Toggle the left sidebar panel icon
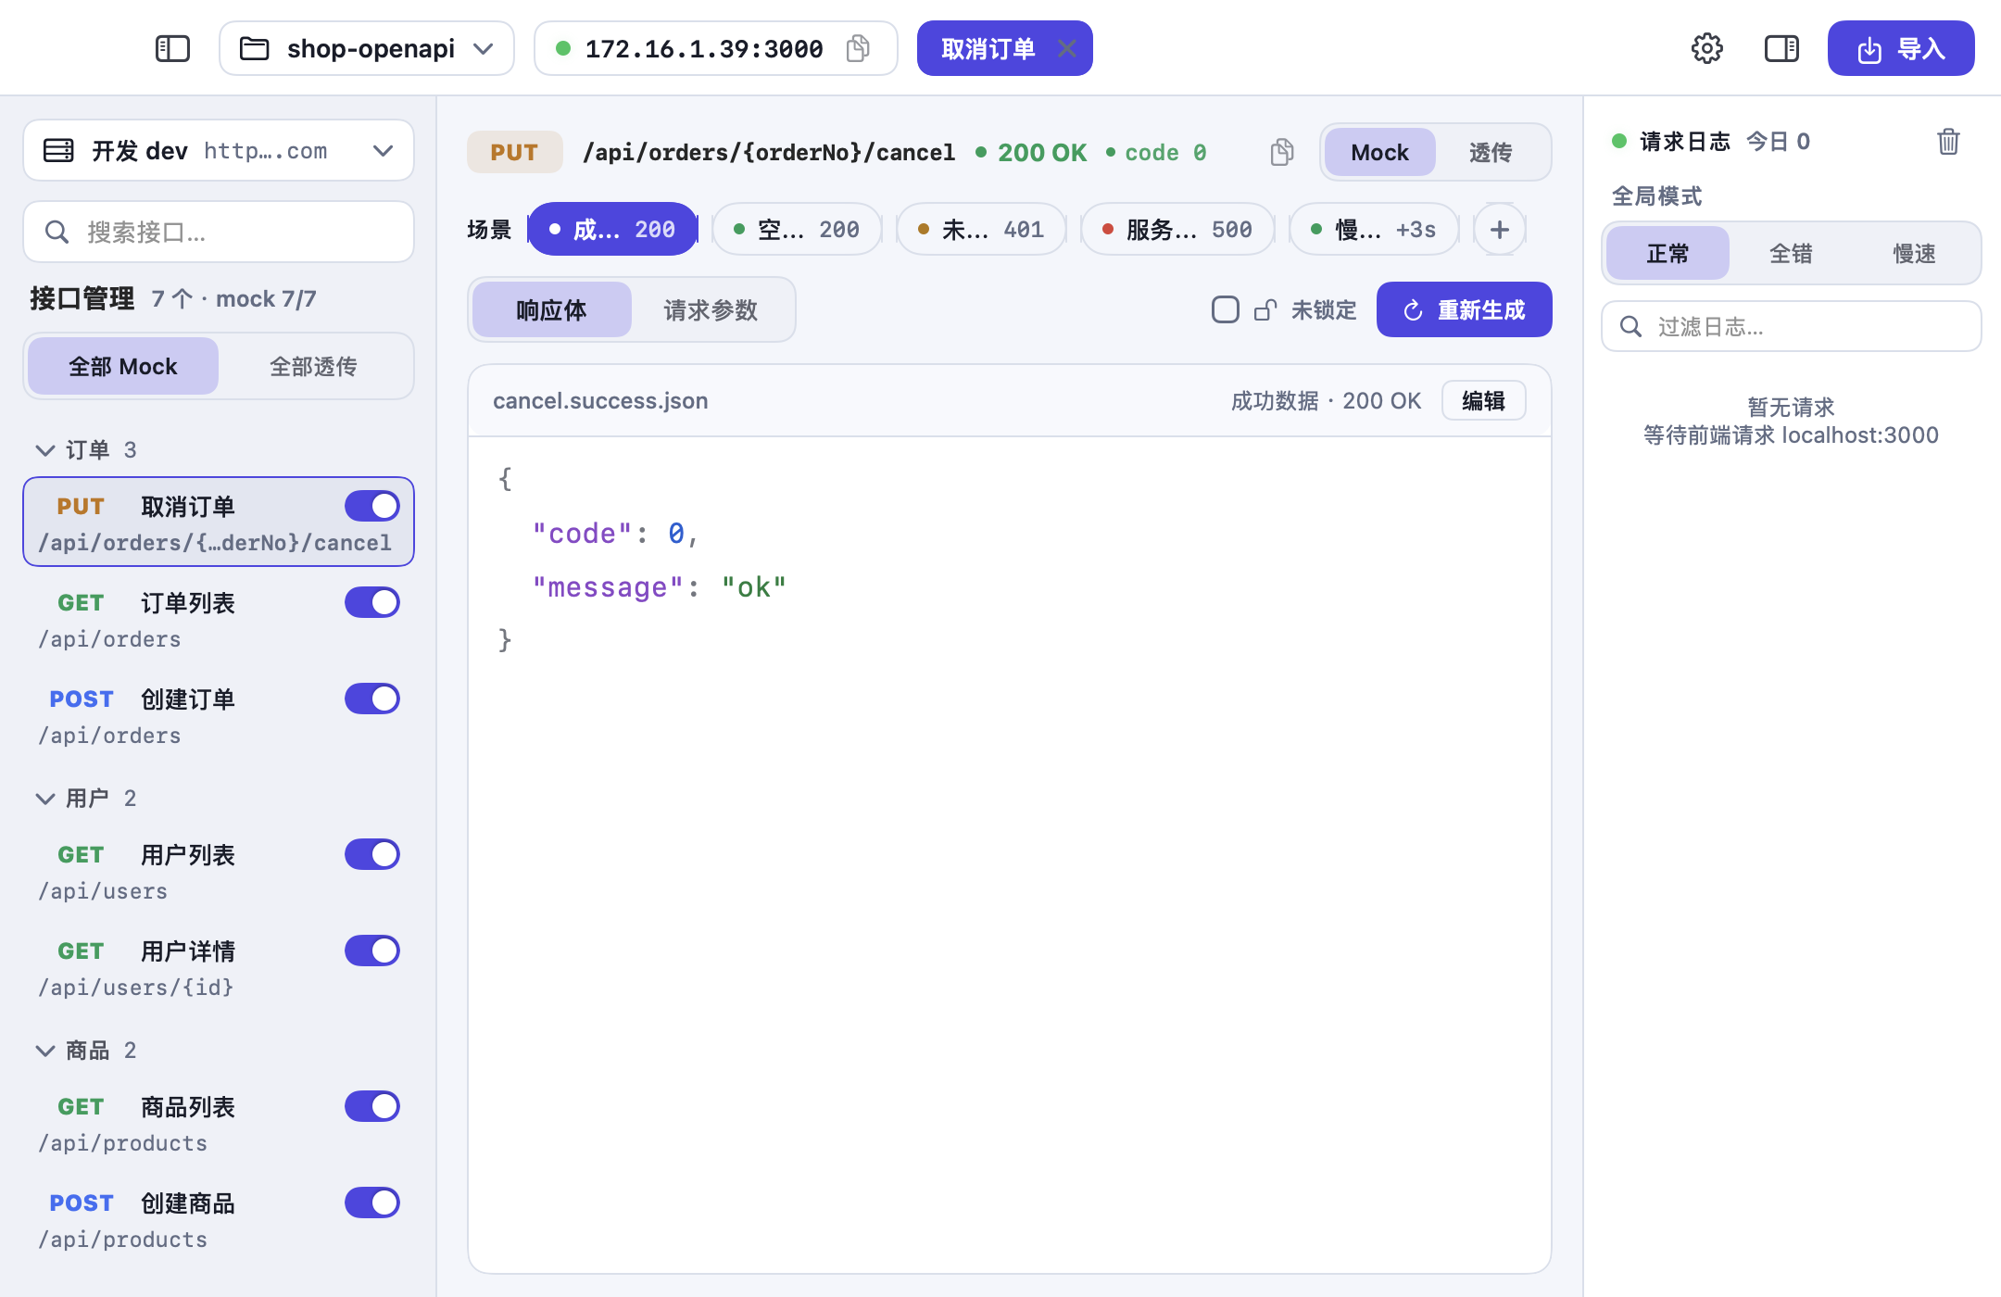This screenshot has width=2001, height=1297. 172,48
